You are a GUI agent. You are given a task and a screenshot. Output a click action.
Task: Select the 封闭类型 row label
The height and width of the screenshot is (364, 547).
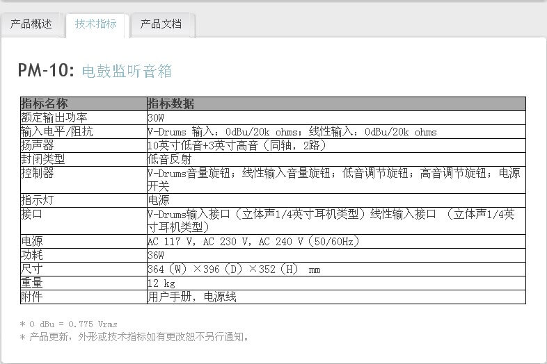coord(43,159)
